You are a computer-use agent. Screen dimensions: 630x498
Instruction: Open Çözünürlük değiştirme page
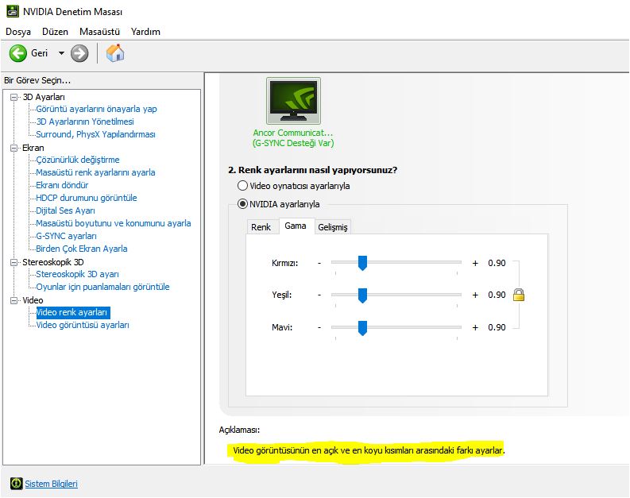(x=78, y=160)
